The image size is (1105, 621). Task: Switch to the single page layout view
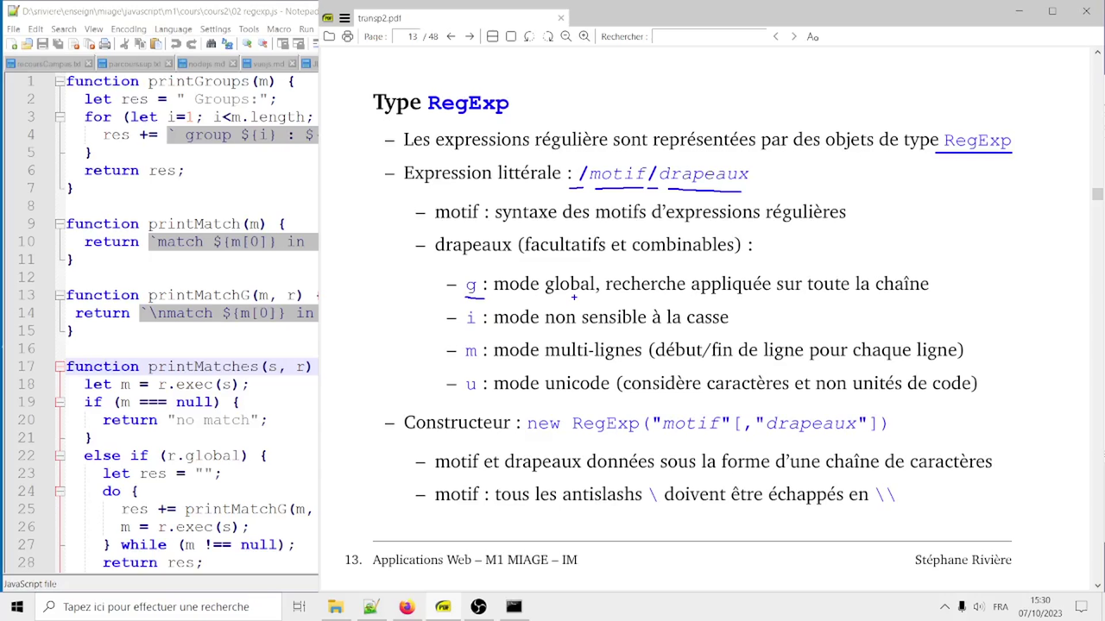(511, 36)
